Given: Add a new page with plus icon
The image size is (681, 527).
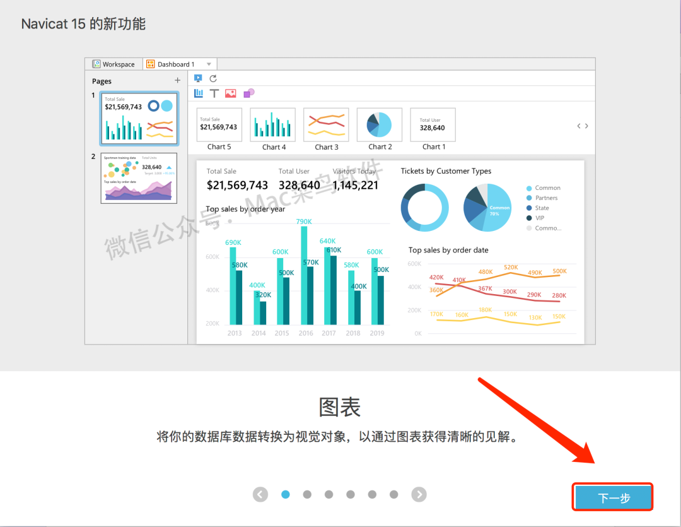Looking at the screenshot, I should [177, 80].
